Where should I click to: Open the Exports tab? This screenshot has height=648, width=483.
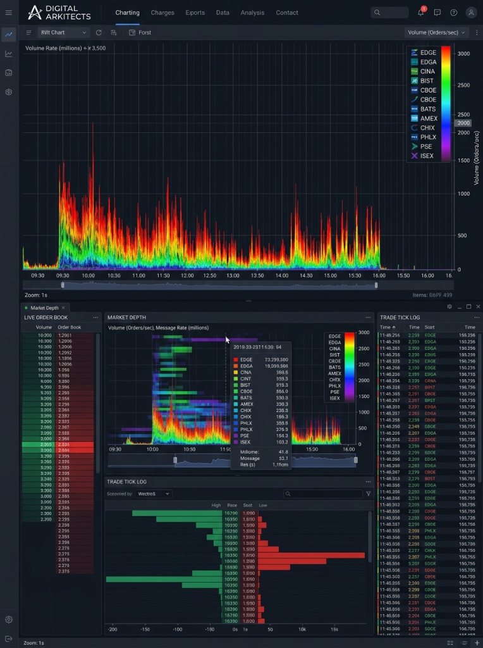coord(195,13)
